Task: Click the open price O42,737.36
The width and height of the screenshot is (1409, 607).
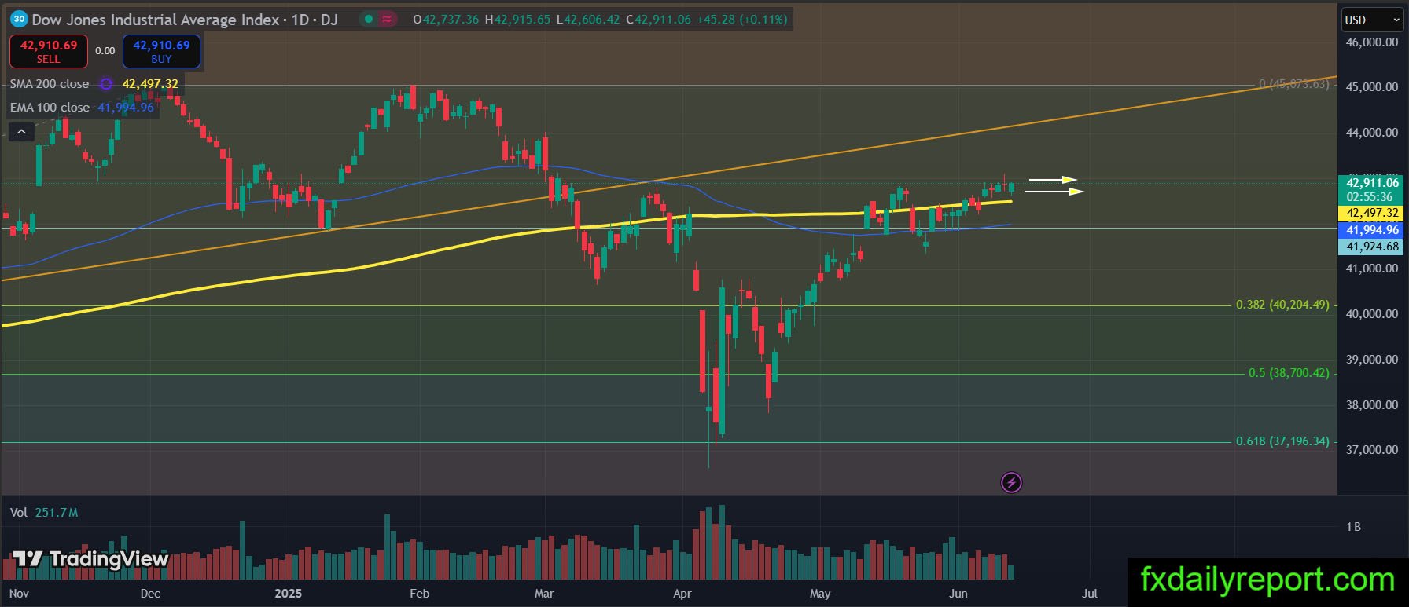Action: coord(446,20)
